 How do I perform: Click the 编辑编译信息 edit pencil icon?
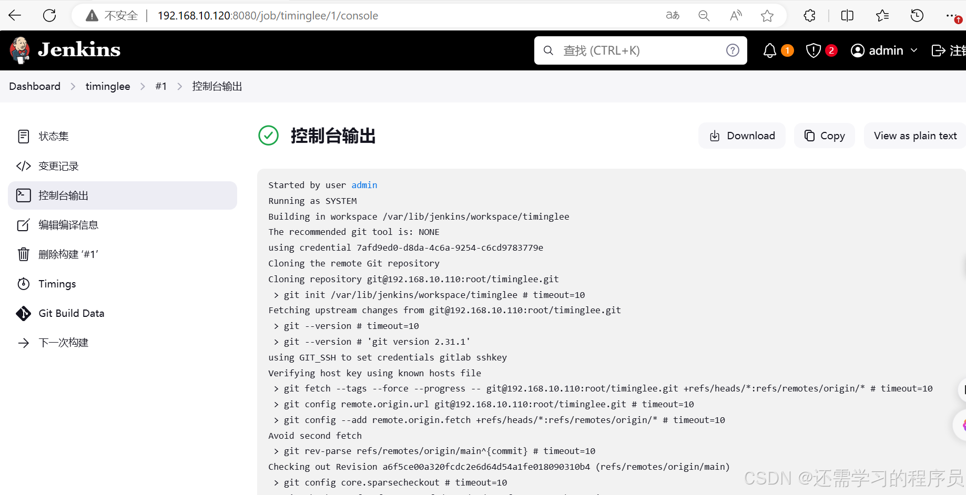pyautogui.click(x=23, y=225)
